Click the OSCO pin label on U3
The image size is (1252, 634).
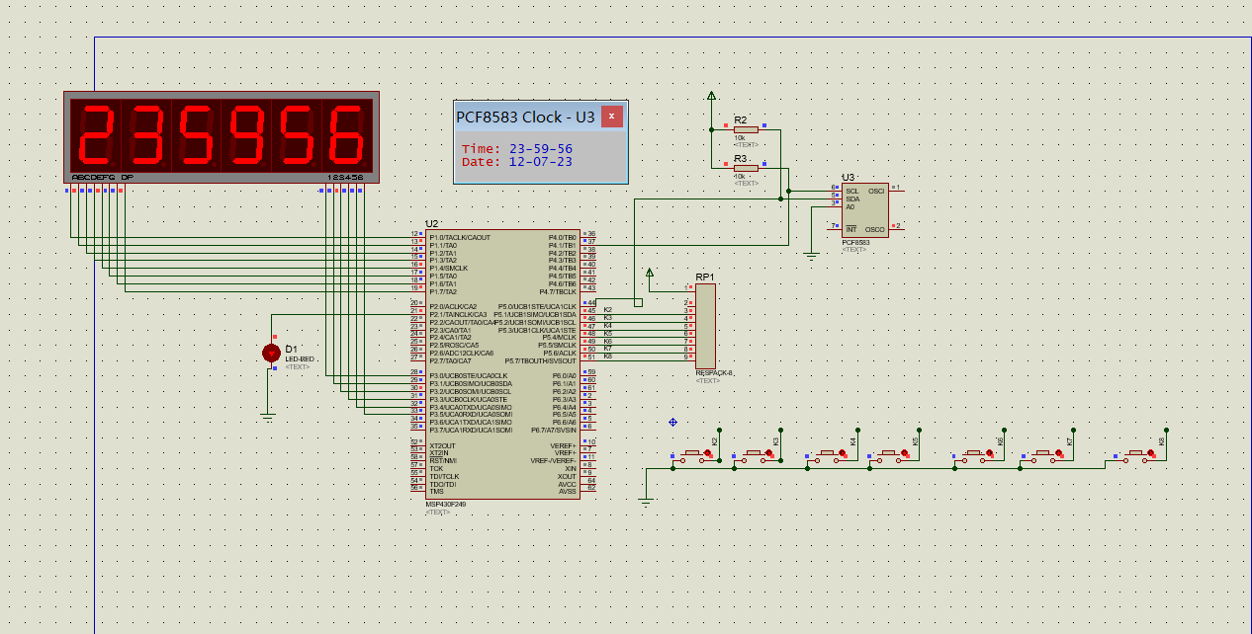point(875,229)
